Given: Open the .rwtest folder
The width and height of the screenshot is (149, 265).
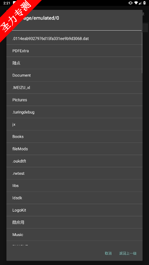Looking at the screenshot, I should (74, 173).
